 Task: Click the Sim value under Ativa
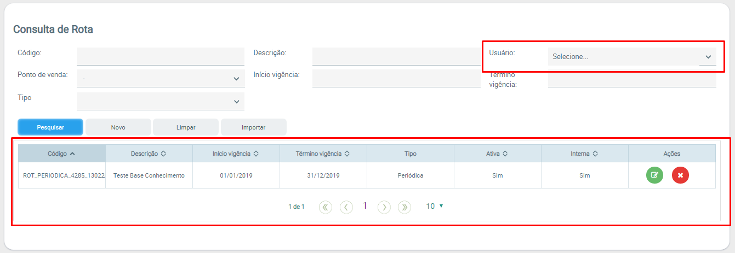click(498, 175)
